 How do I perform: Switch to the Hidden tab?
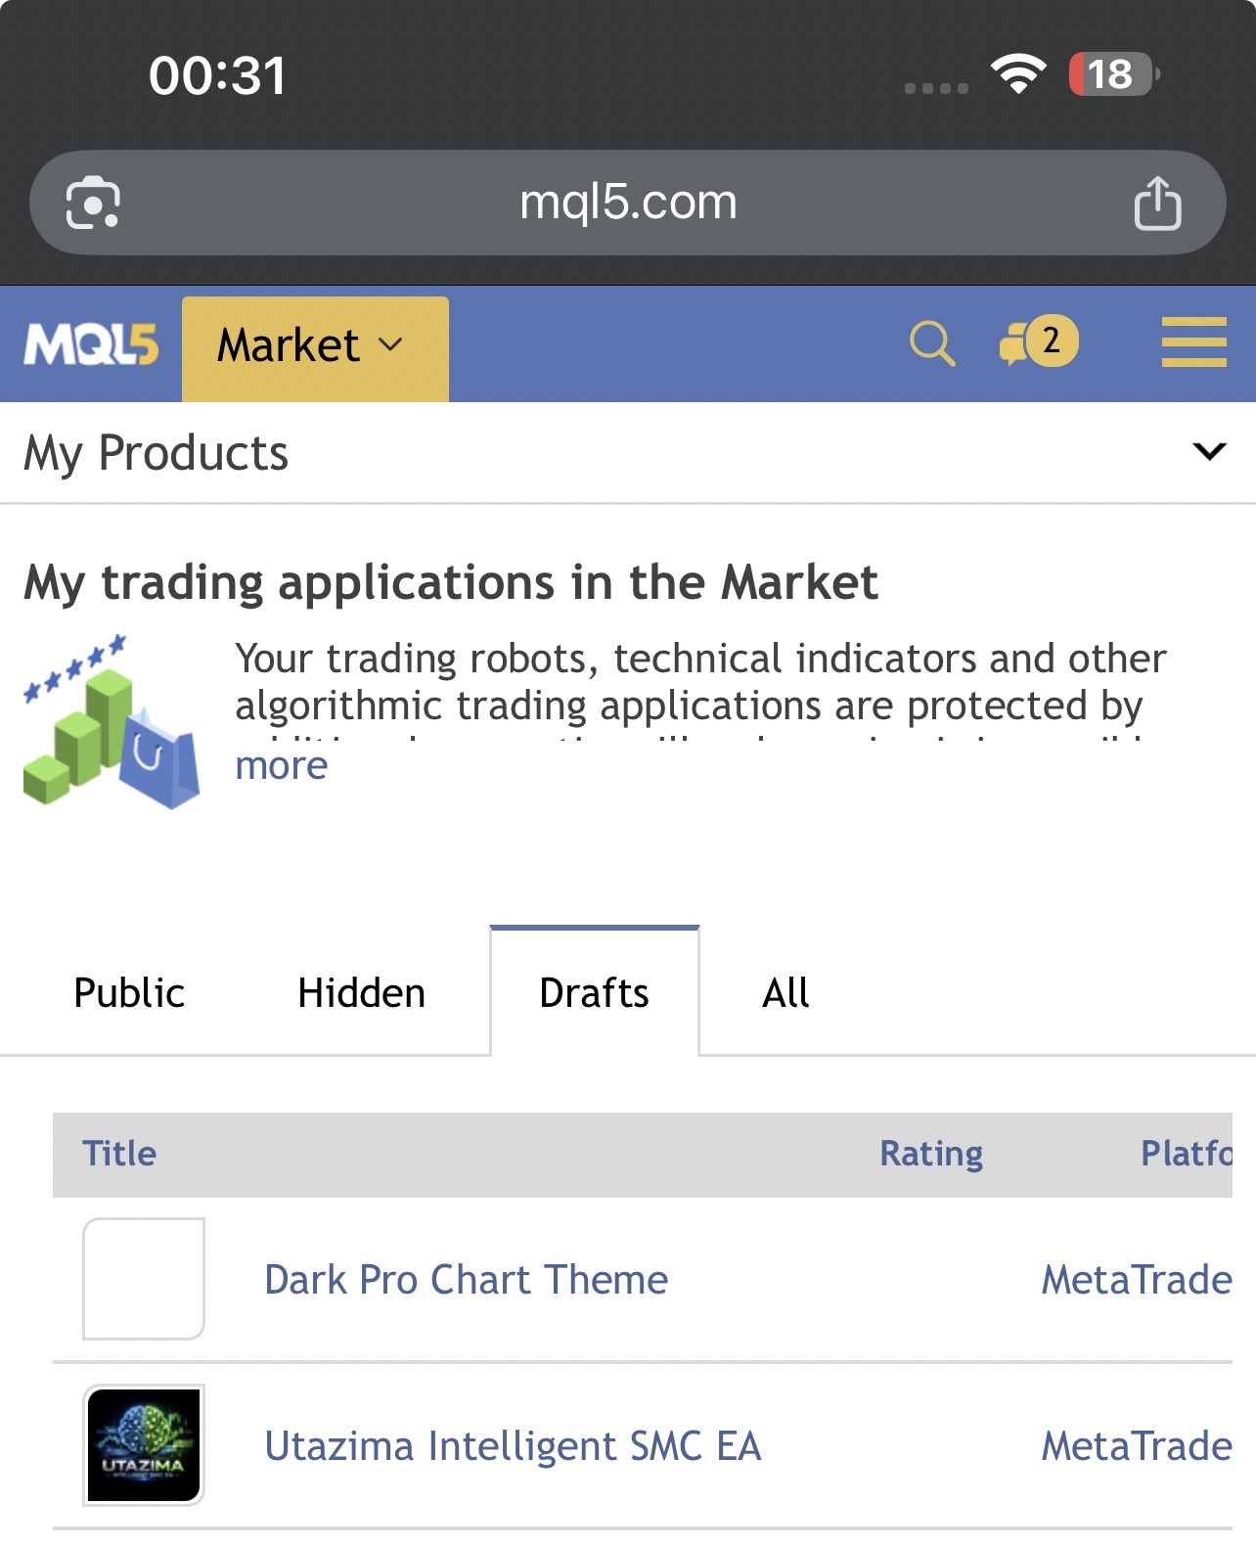click(361, 992)
